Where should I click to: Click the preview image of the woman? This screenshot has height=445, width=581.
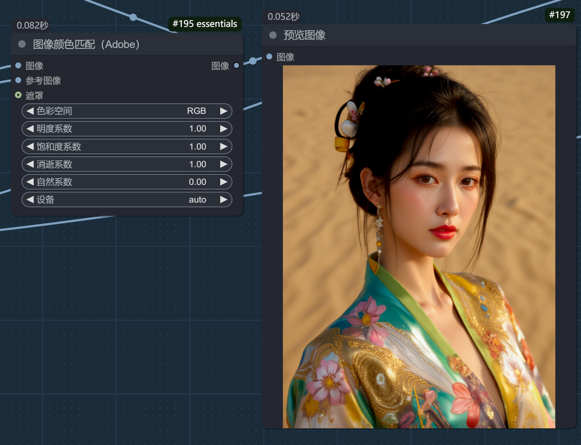click(419, 247)
